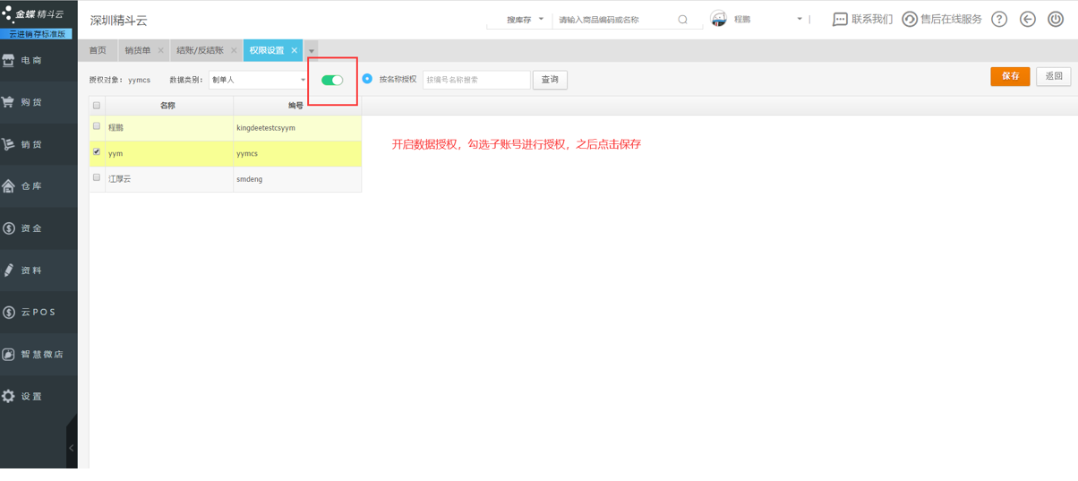Toggle the data authorization switch
Viewport: 1078px width, 481px height.
332,80
